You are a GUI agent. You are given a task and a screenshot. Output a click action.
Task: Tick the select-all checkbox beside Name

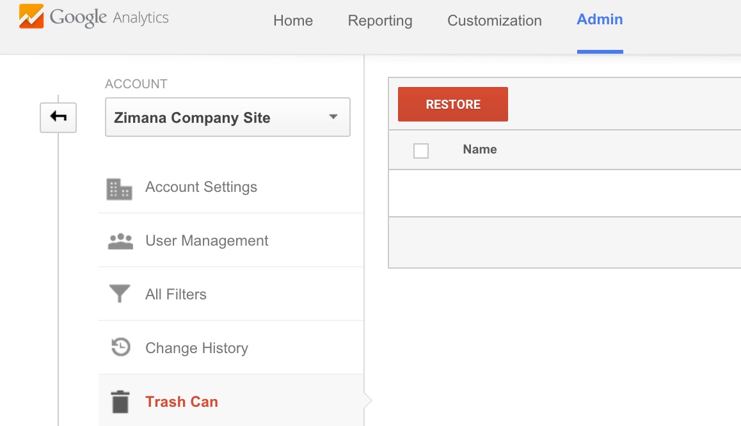pos(421,151)
